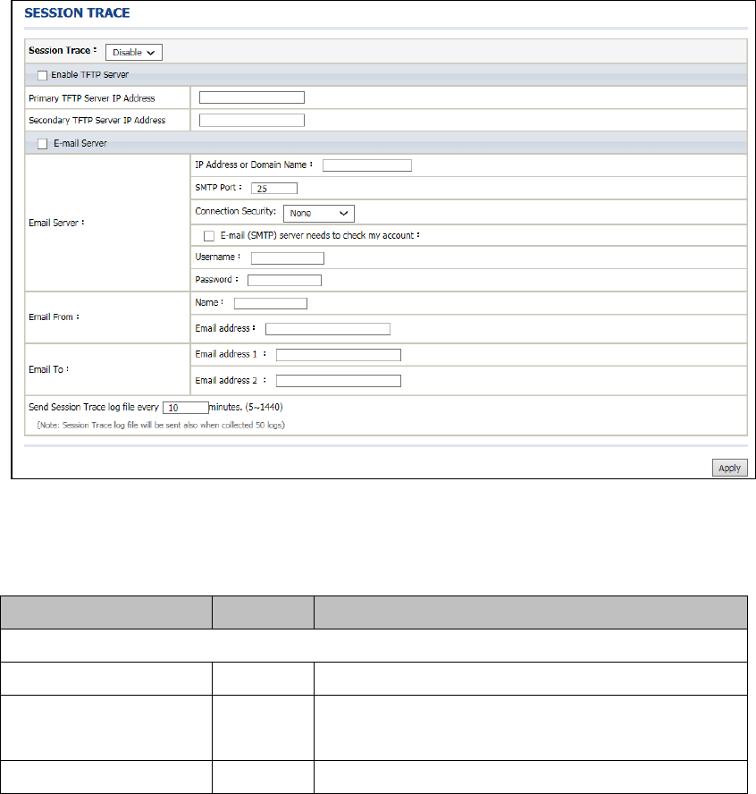Click the Email To label
The image size is (756, 794).
pyautogui.click(x=48, y=369)
